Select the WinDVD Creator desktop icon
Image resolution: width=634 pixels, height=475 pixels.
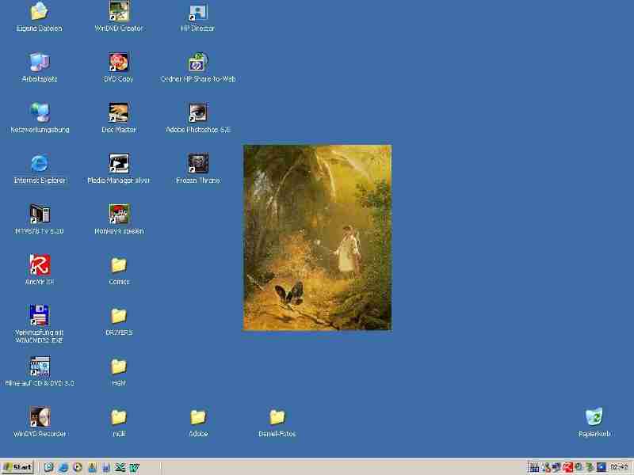click(119, 12)
